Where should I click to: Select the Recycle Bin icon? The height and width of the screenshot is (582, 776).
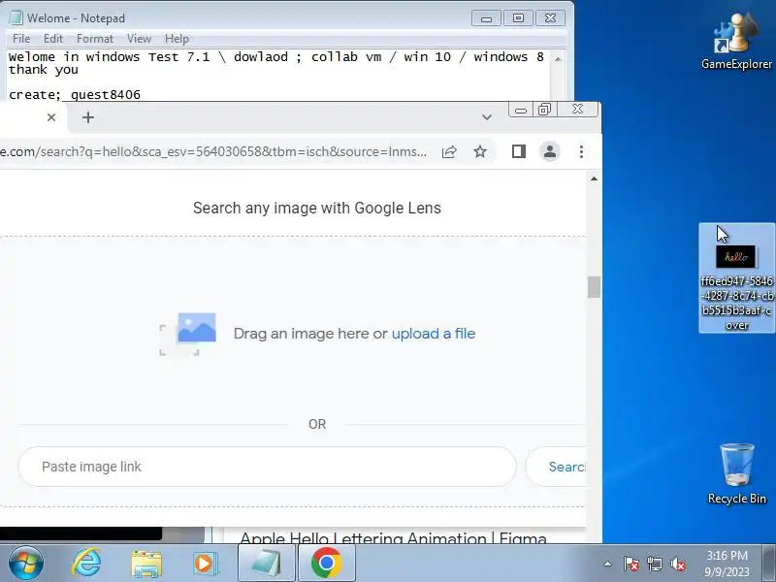click(737, 473)
